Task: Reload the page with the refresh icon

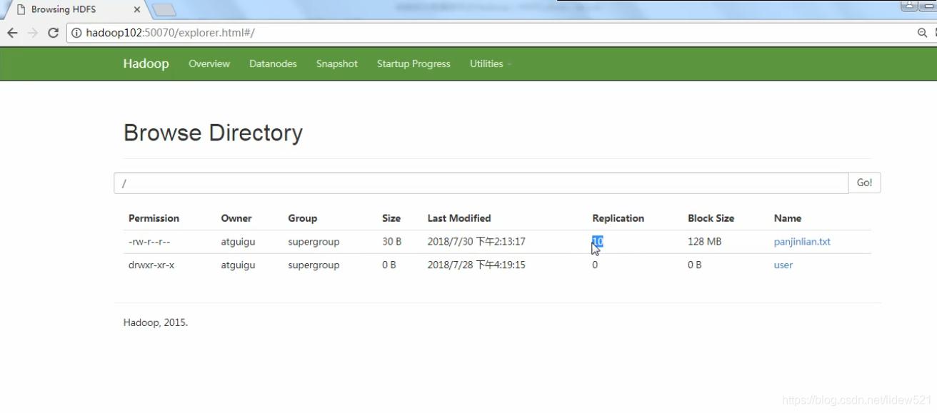Action: pyautogui.click(x=53, y=33)
